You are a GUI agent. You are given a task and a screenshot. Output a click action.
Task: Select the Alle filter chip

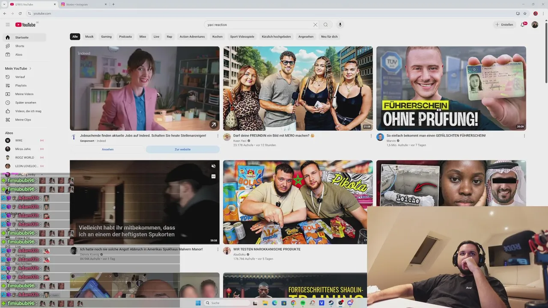tap(75, 37)
